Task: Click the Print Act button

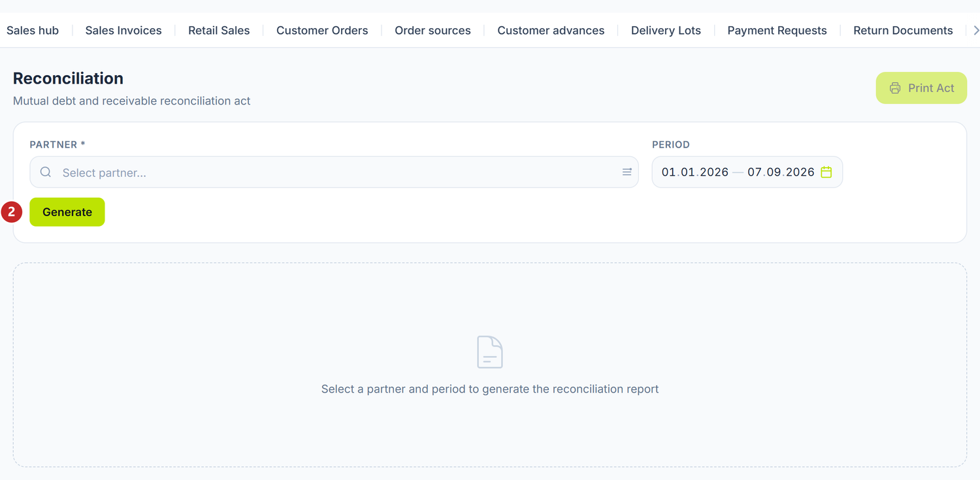Action: tap(921, 88)
